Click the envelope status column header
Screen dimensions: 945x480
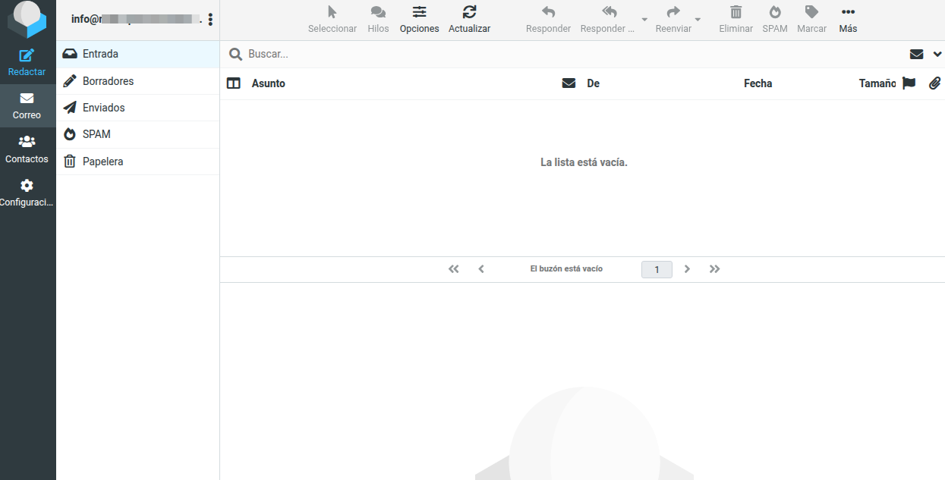coord(569,83)
